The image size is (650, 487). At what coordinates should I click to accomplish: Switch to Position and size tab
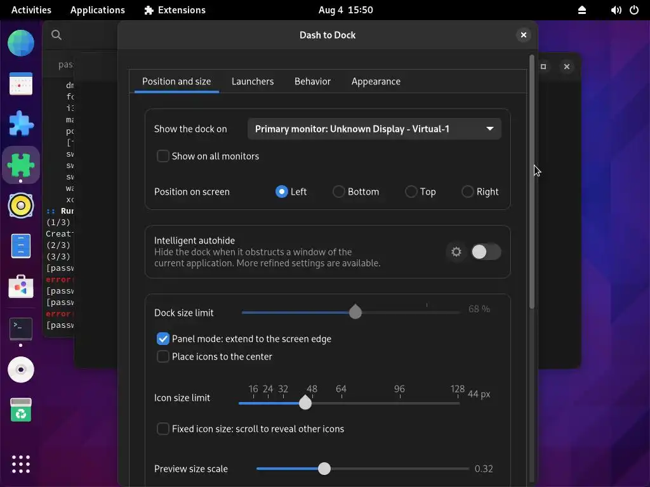pos(176,82)
